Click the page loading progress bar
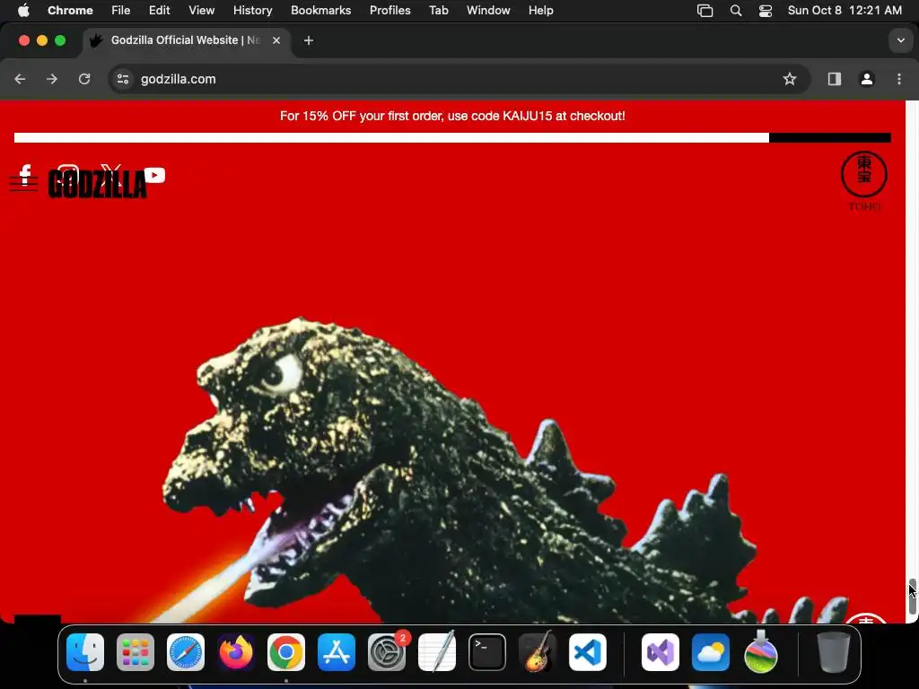The height and width of the screenshot is (689, 919). (452, 137)
